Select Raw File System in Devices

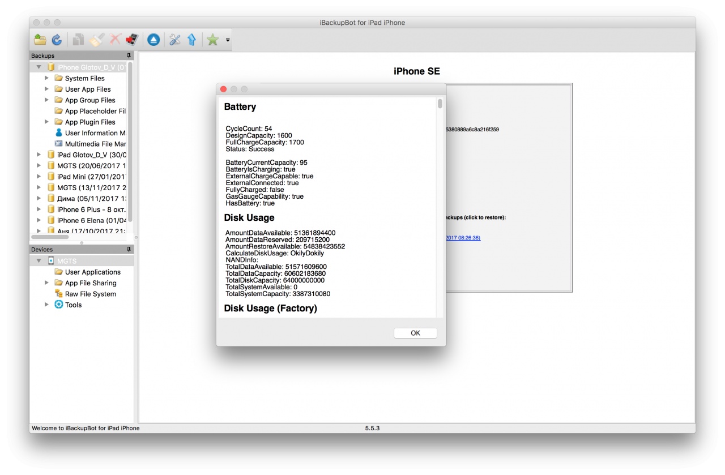coord(90,294)
